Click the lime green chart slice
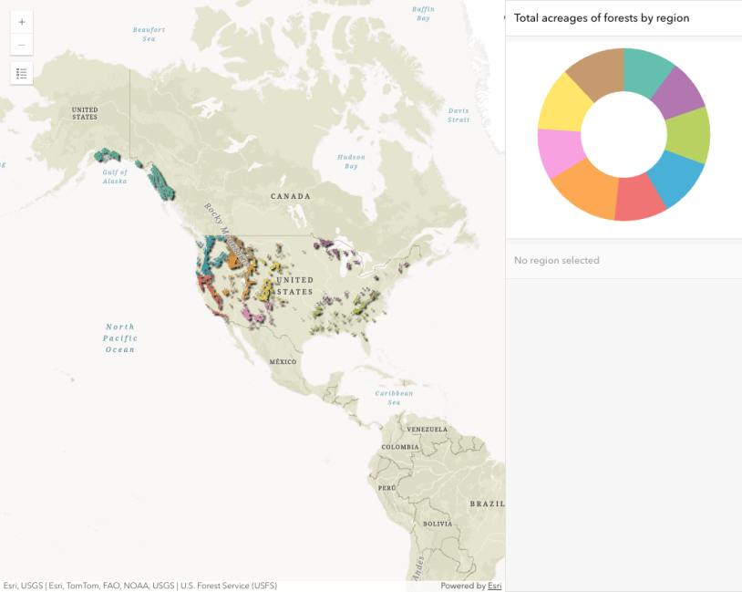Viewport: 742px width, 592px height. pos(689,133)
